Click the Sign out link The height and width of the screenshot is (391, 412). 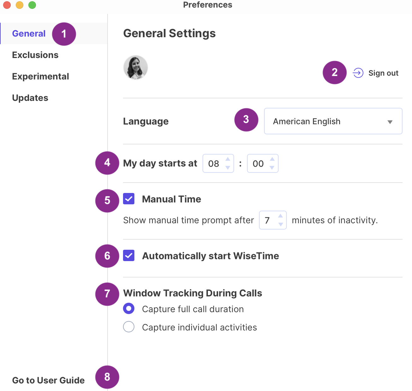click(383, 73)
